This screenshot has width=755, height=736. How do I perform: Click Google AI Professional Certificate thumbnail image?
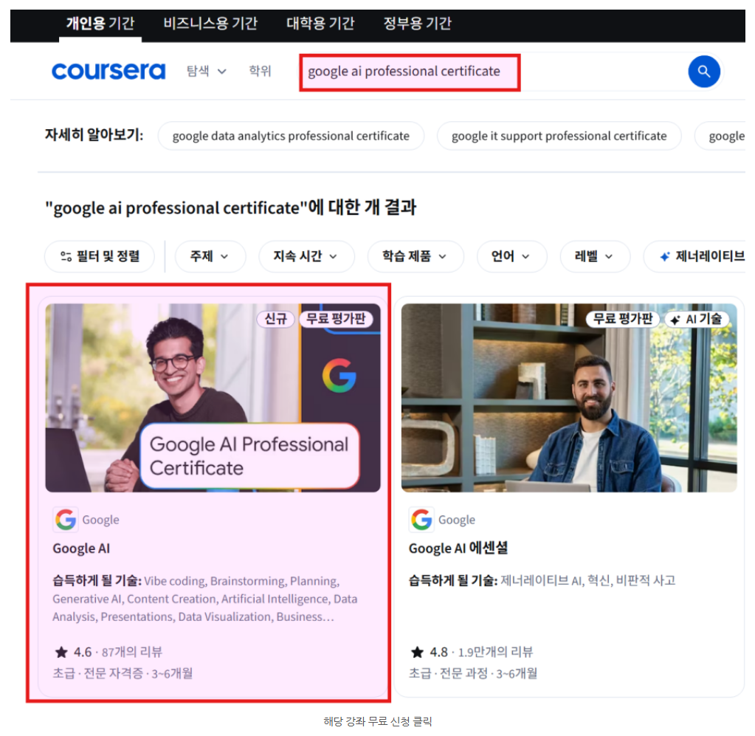click(213, 397)
